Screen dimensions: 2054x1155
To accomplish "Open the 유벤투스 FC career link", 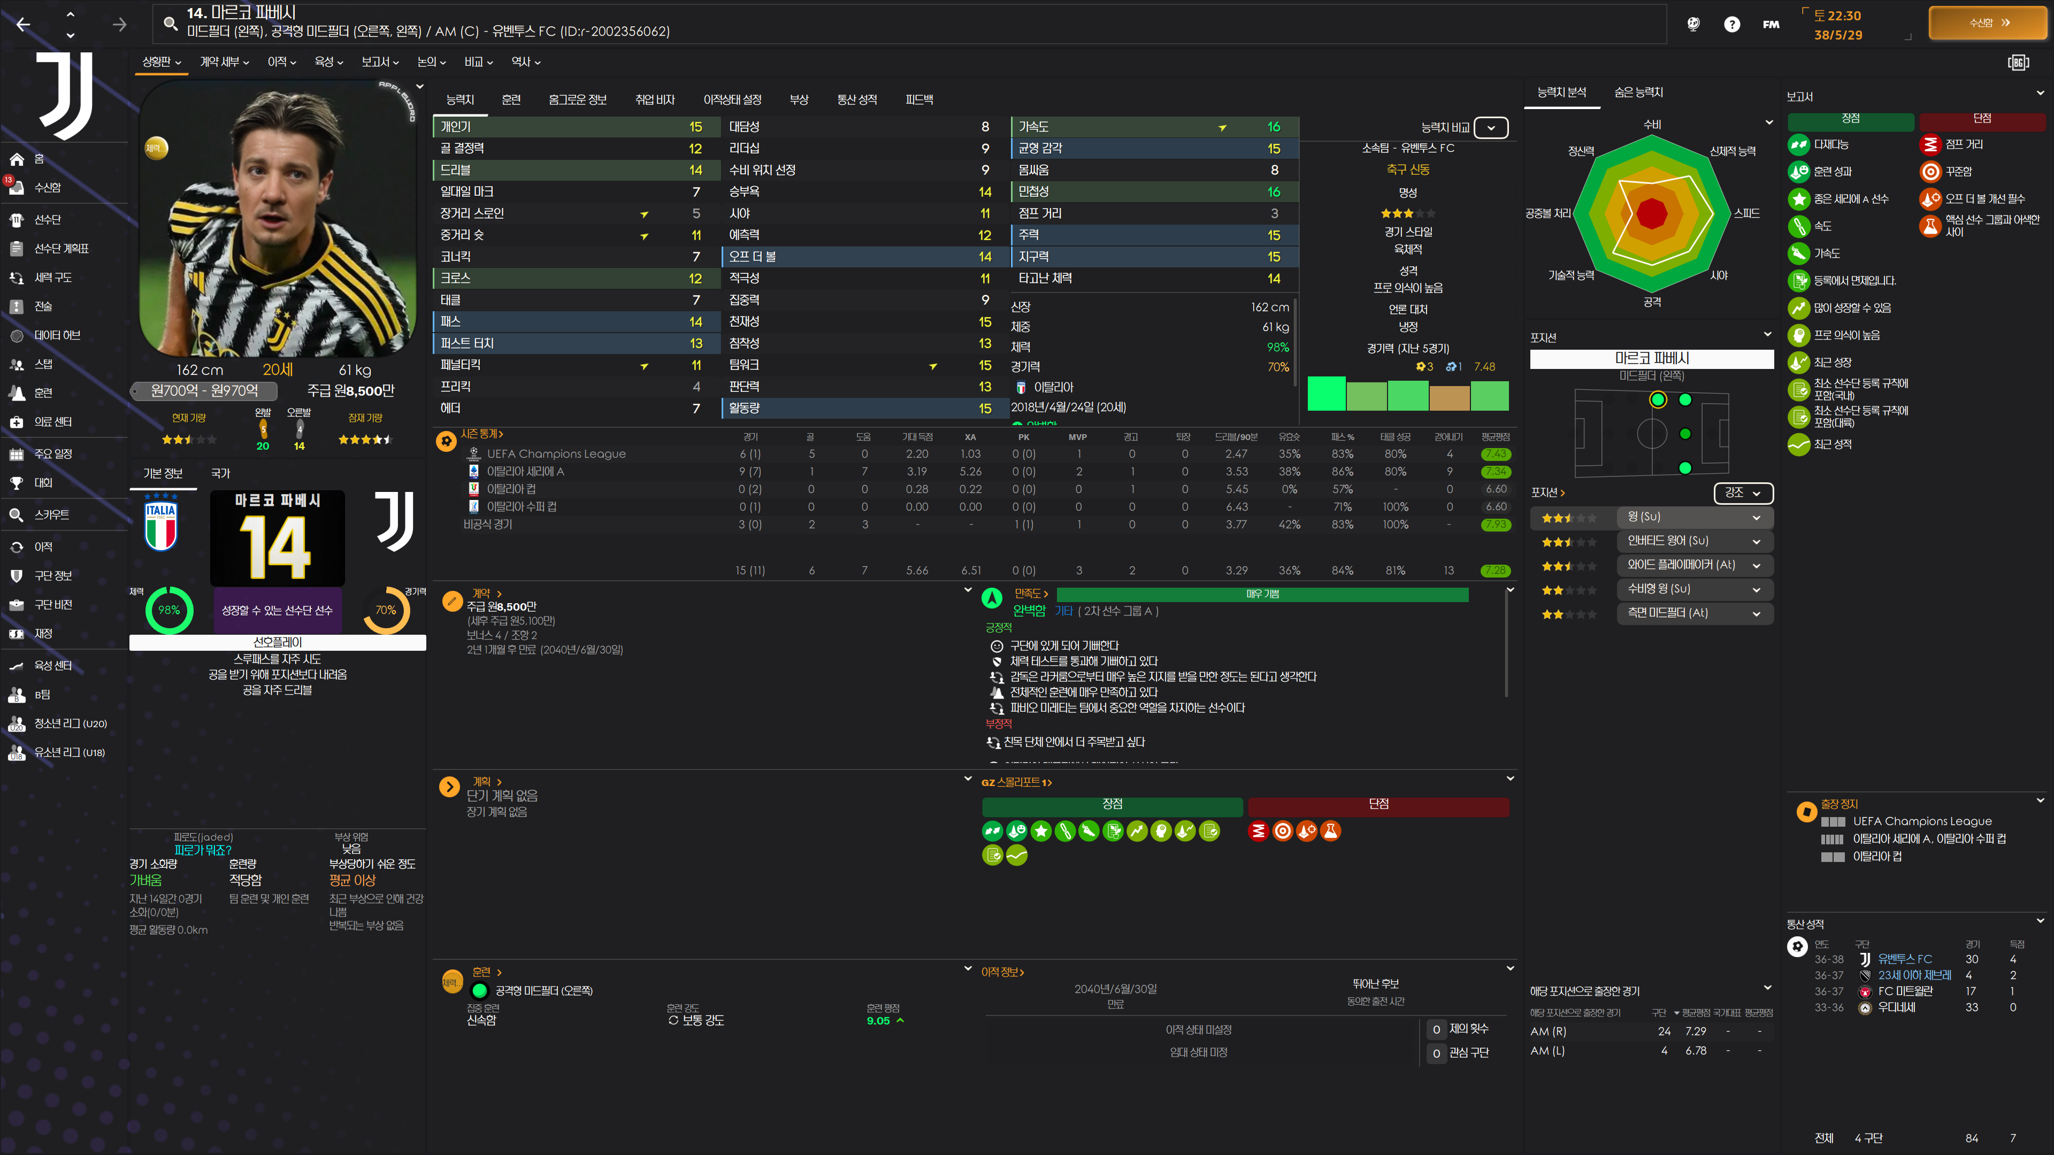I will pos(1904,959).
